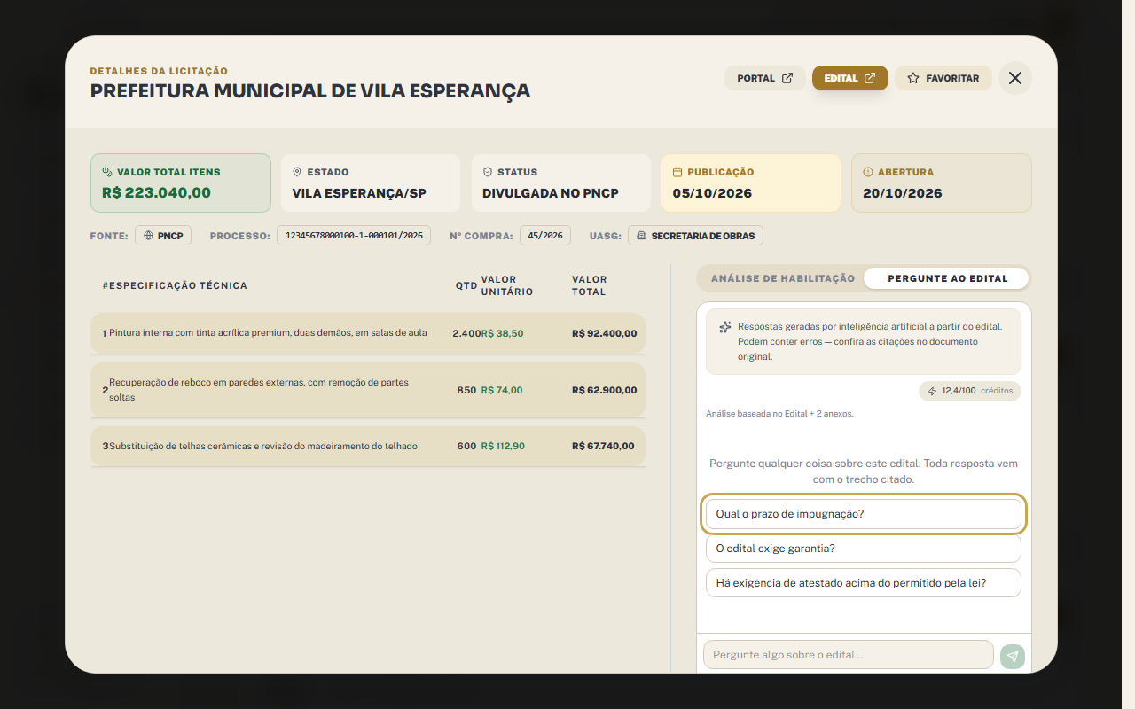1135x709 pixels.
Task: Click the external-link icon beside Portal
Action: tap(787, 78)
